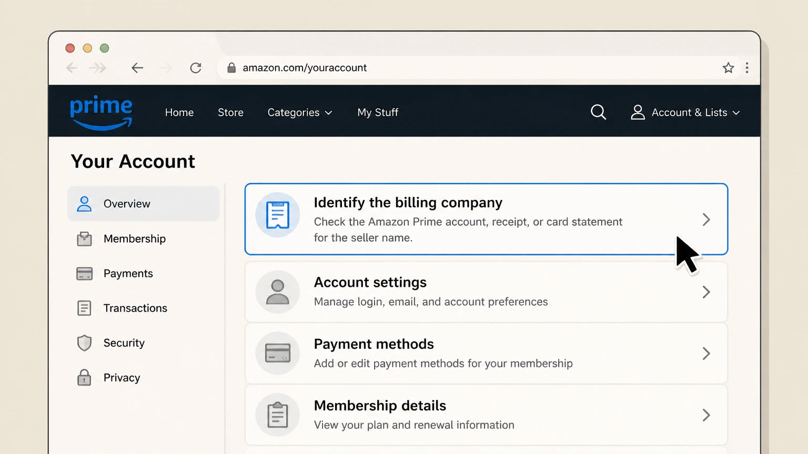Viewport: 808px width, 454px height.
Task: Click the padlock site info icon
Action: 231,68
